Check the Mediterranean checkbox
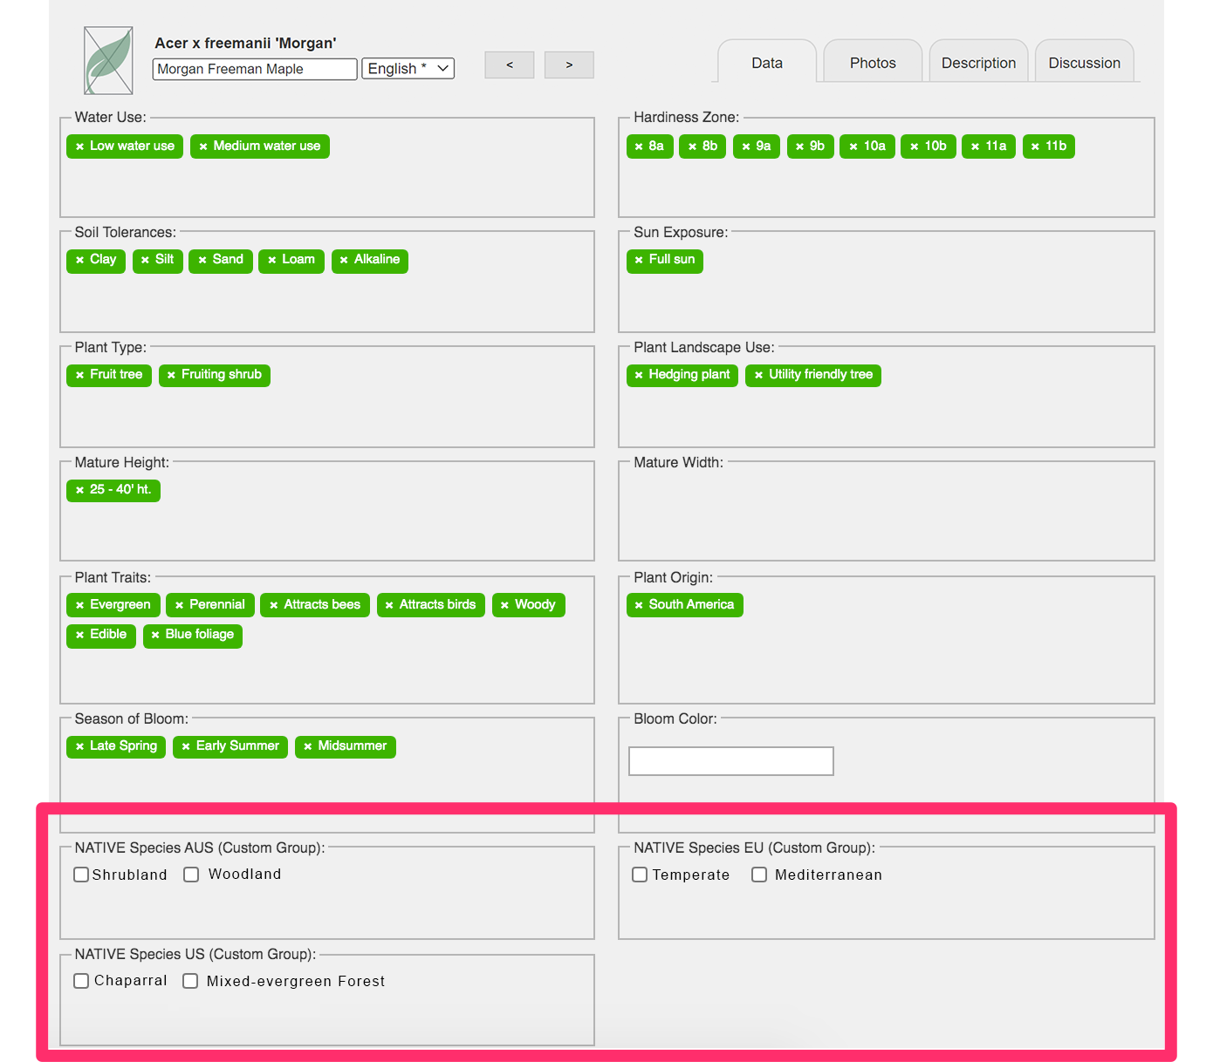This screenshot has height=1062, width=1213. (759, 875)
